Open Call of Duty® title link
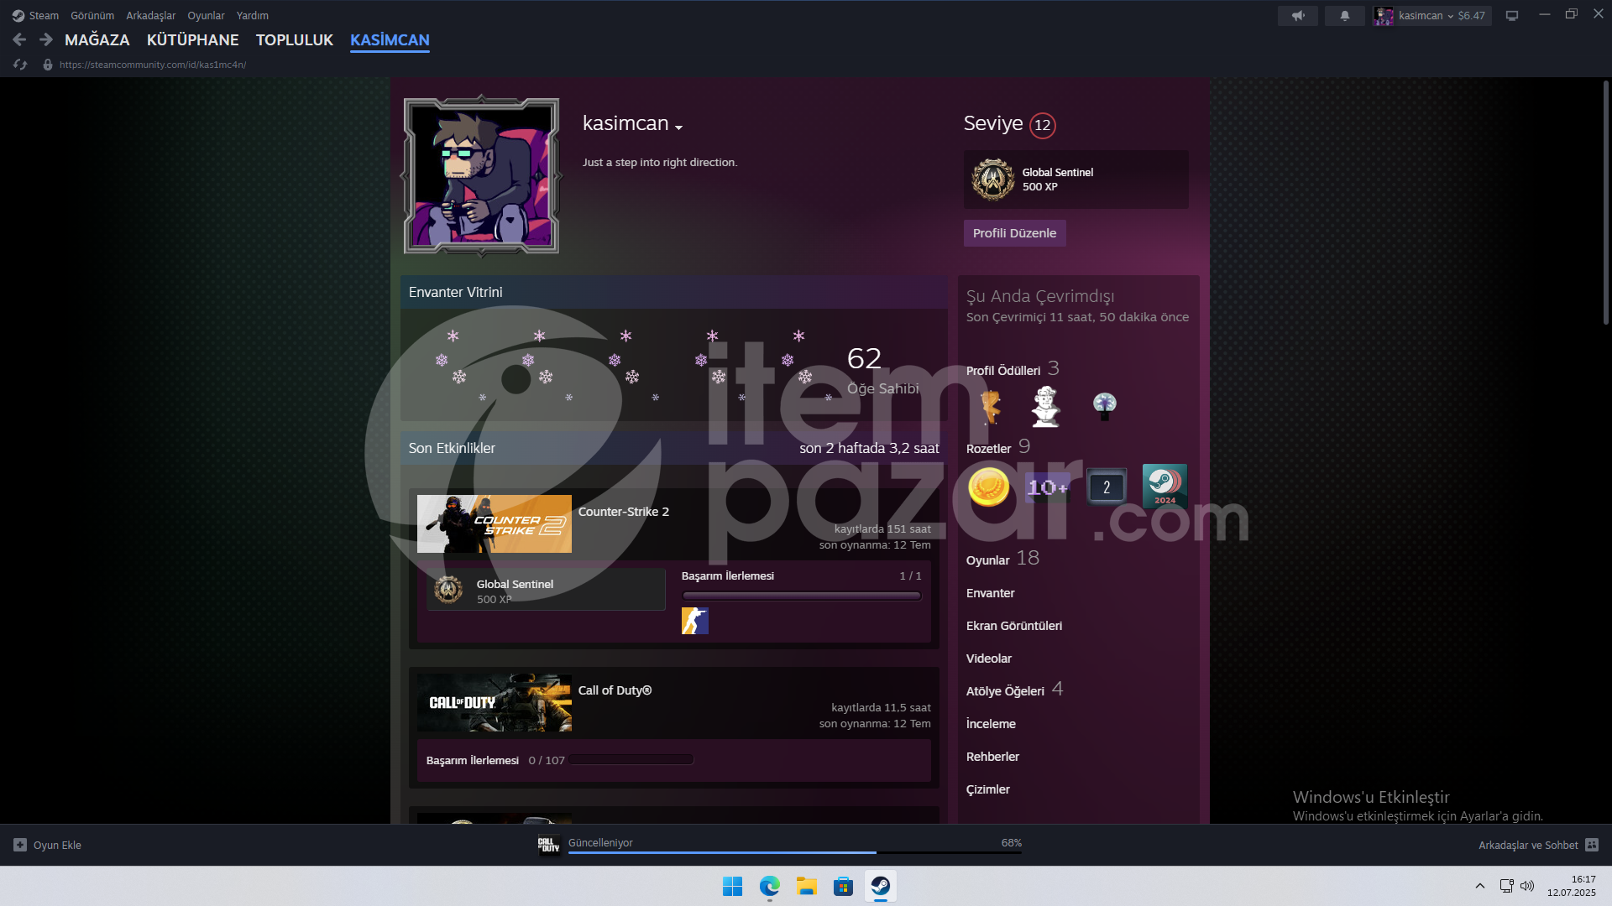Screen dimensions: 1612x906 point(615,690)
